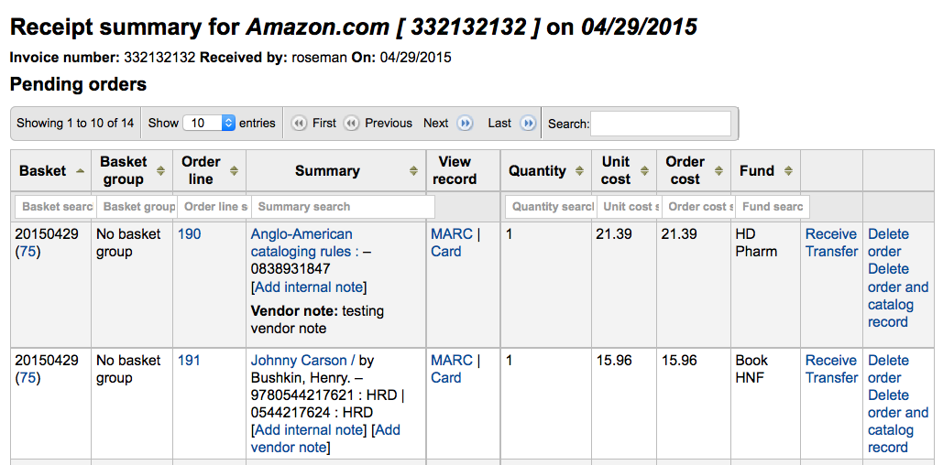Sort by Basket column sort icon
The height and width of the screenshot is (465, 943).
coord(81,171)
